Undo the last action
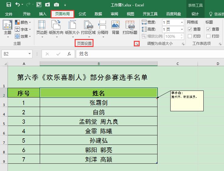Image resolution: width=224 pixels, height=171 pixels. point(17,5)
